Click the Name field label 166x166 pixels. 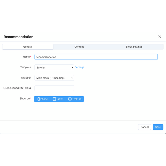[x=26, y=57]
